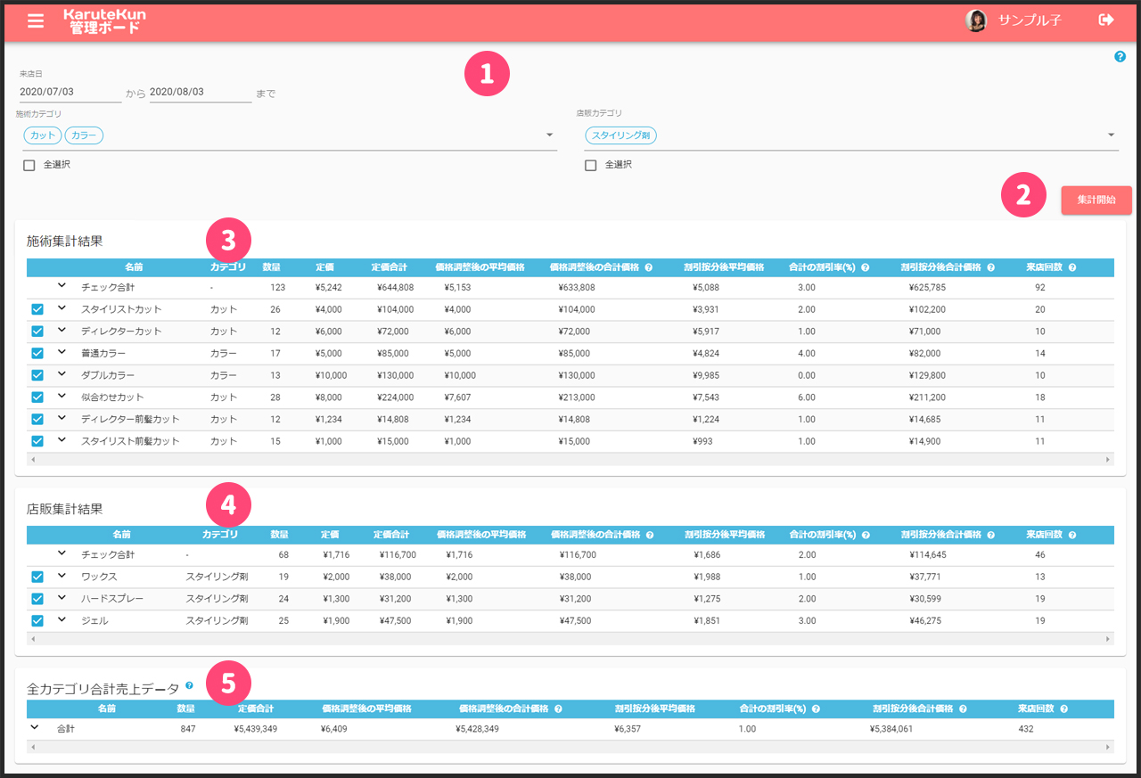This screenshot has height=778, width=1141.
Task: Click the 数量 column header in 店販集計結果
Action: [x=279, y=535]
